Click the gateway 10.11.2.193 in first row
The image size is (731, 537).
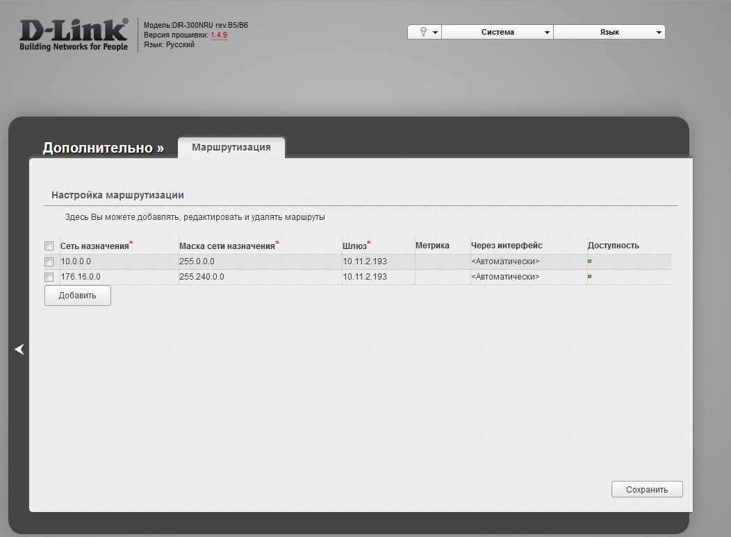pos(365,262)
